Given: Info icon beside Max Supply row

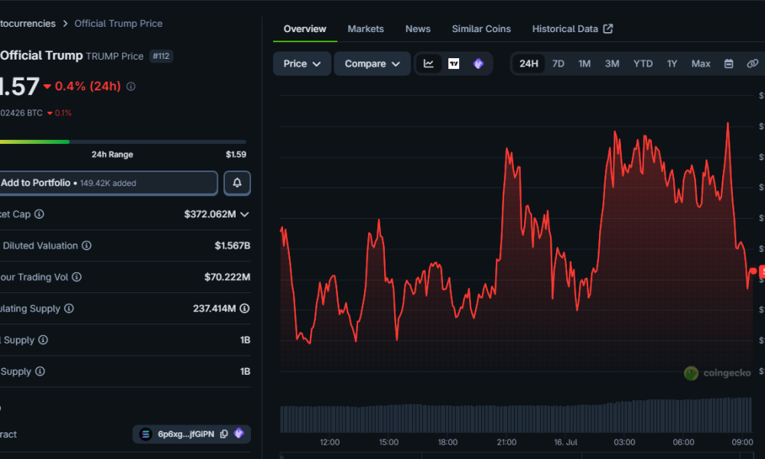Looking at the screenshot, I should [40, 371].
